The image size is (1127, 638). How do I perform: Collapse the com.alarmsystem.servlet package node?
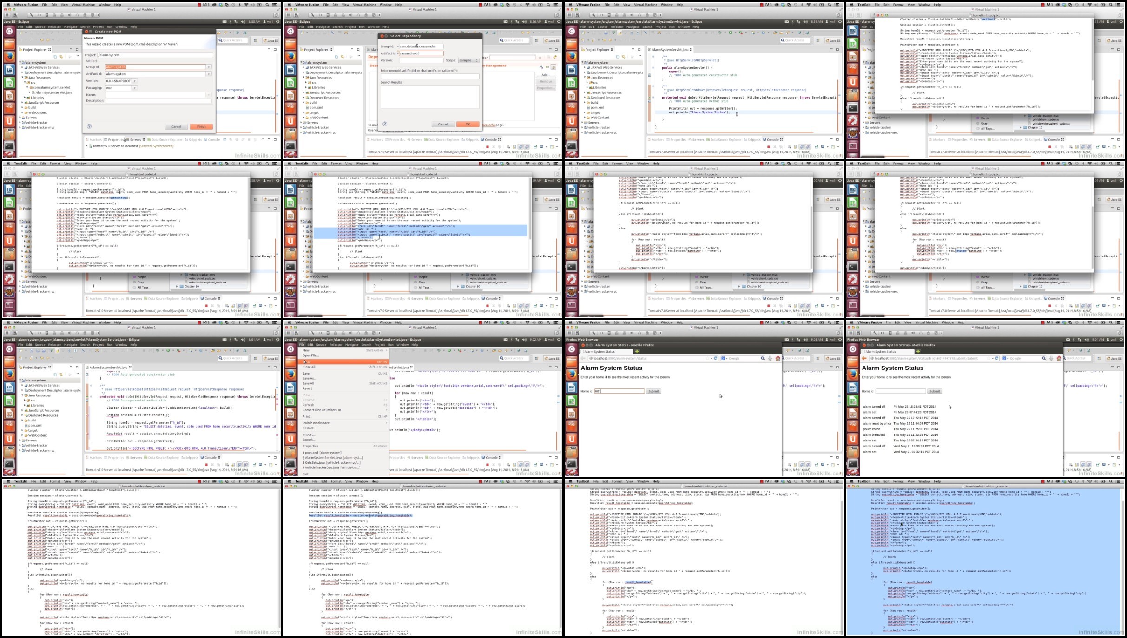(x=28, y=87)
